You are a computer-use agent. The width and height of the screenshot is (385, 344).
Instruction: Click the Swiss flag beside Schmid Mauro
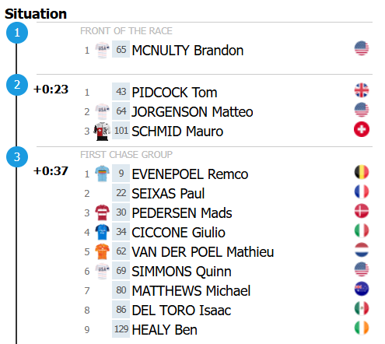(x=362, y=129)
